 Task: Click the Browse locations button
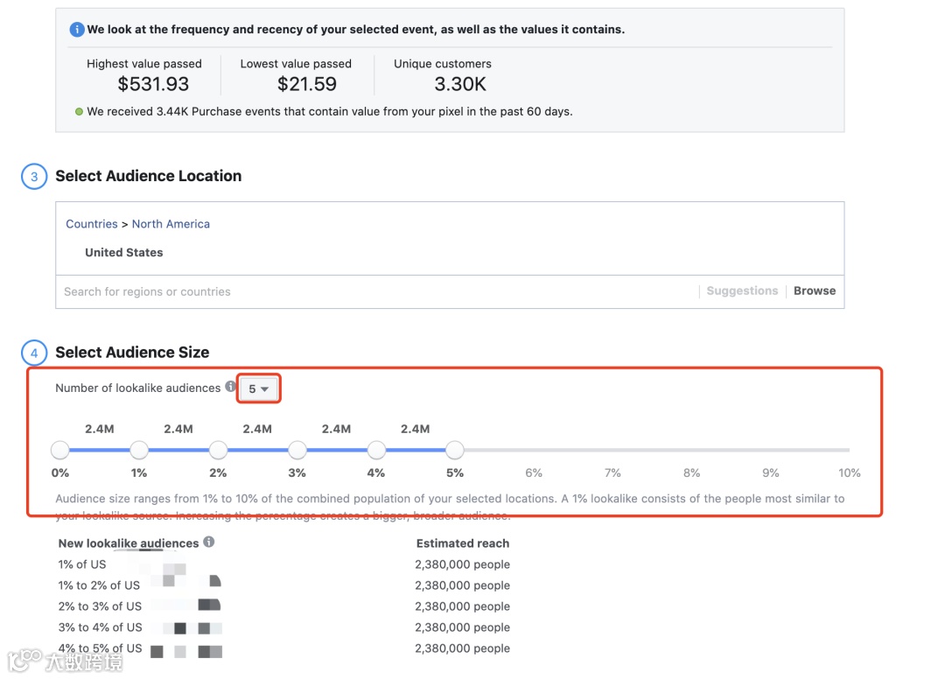coord(814,290)
